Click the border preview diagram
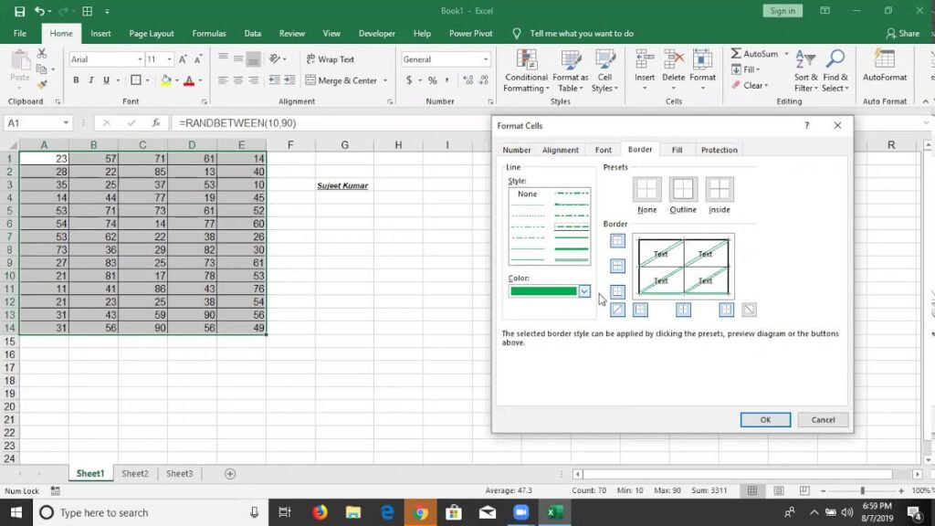 coord(683,267)
